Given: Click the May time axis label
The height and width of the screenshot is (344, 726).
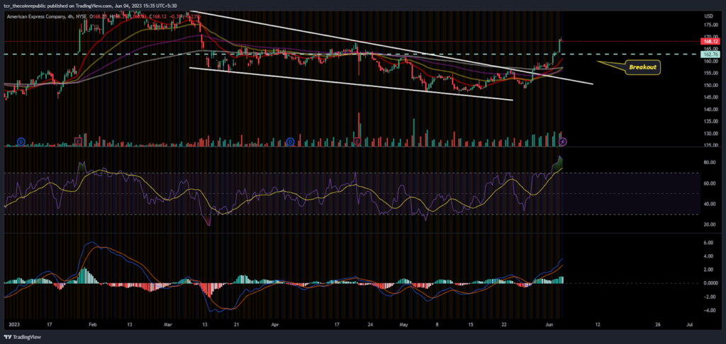Looking at the screenshot, I should click(403, 326).
